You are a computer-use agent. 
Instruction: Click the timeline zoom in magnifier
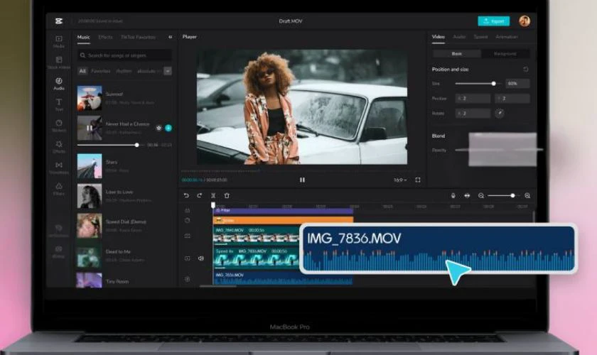(x=527, y=195)
